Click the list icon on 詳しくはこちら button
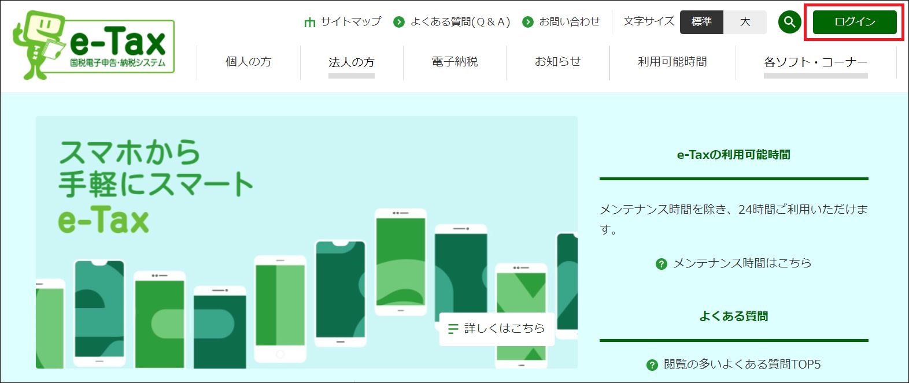This screenshot has height=383, width=909. click(x=453, y=329)
